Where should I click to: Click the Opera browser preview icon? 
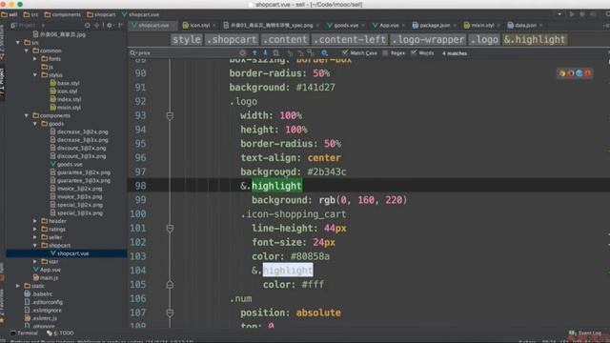click(587, 73)
